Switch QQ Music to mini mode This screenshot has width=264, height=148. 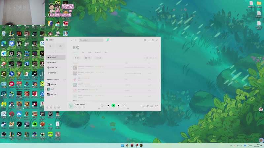click(145, 40)
